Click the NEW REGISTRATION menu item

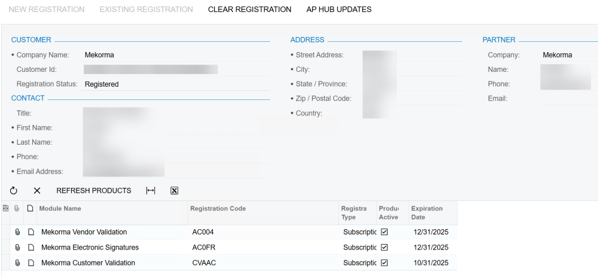[x=47, y=10]
